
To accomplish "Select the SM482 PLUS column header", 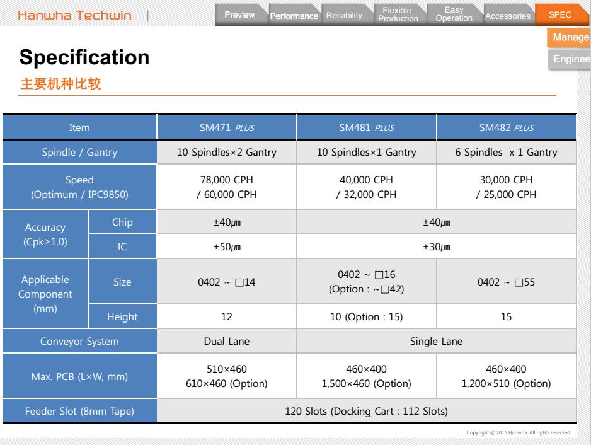I will click(x=507, y=127).
